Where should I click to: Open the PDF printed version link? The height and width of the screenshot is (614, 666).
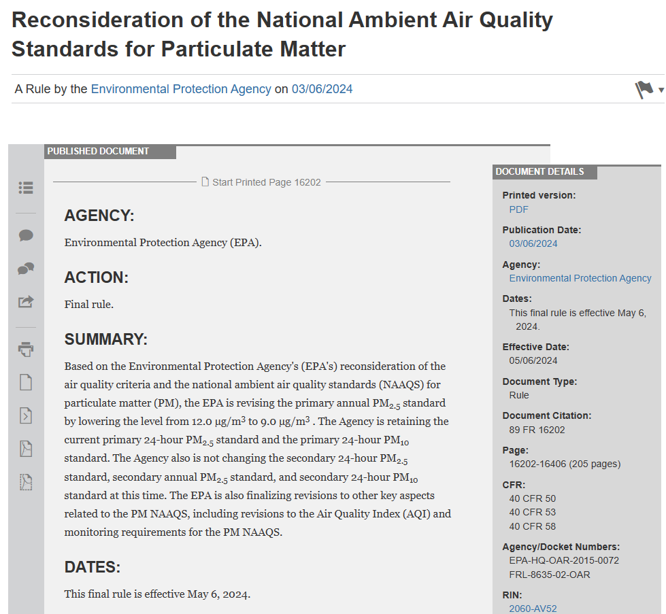[518, 209]
